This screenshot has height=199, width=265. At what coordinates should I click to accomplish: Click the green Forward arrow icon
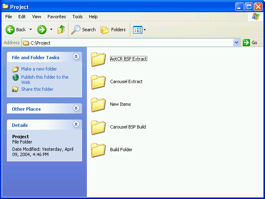point(42,30)
